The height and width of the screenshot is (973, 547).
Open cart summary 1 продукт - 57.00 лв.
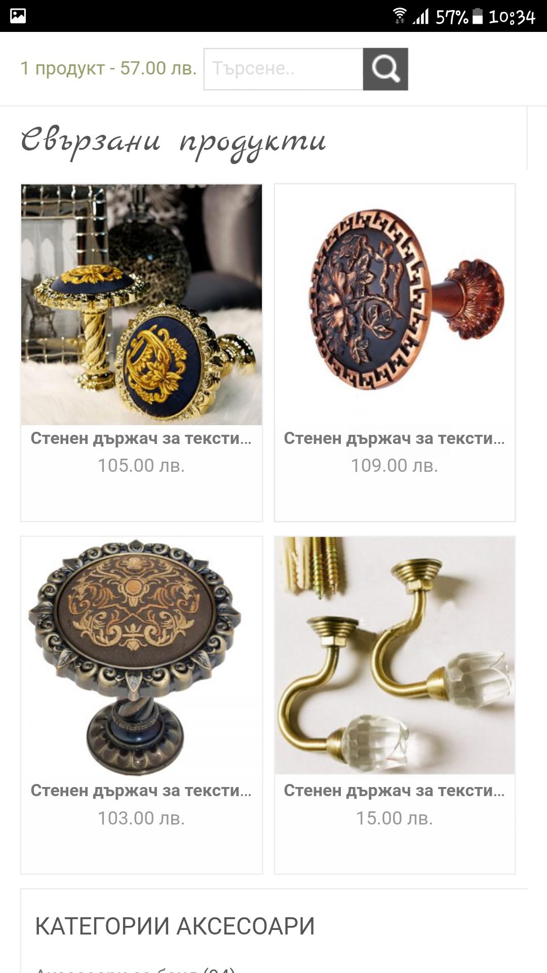point(108,68)
